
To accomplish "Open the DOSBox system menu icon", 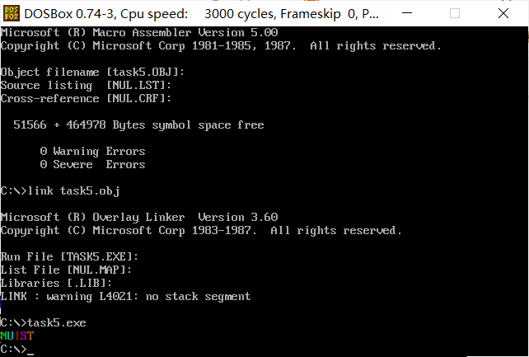I will pos(12,13).
